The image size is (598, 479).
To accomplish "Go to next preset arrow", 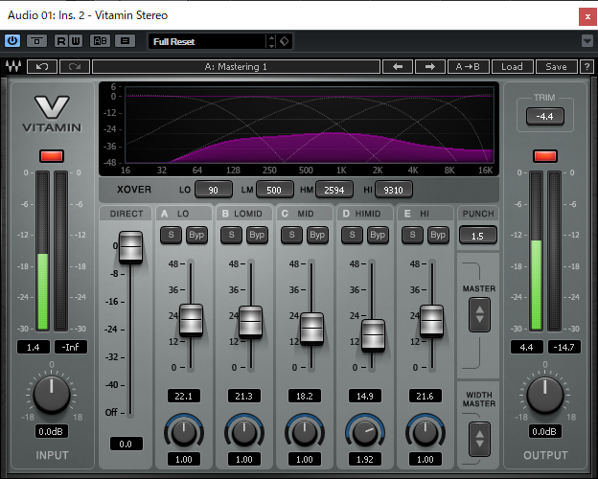I will 429,67.
